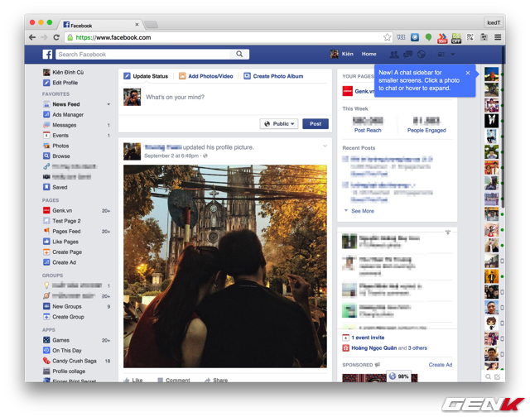Reload the page with the refresh icon
This screenshot has height=417, width=530.
(x=56, y=37)
